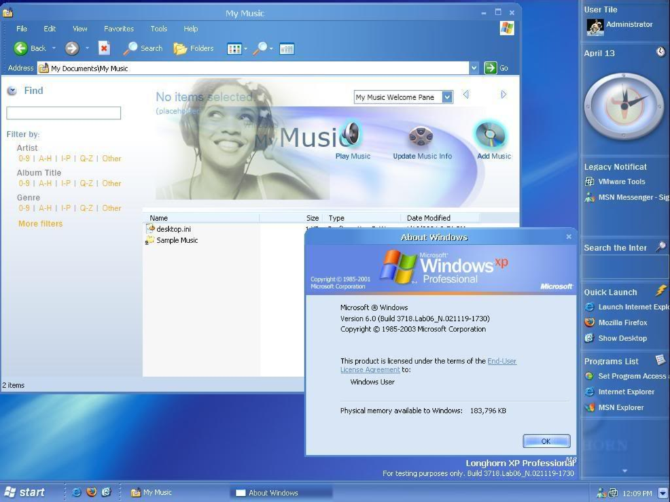
Task: Launch Internet Explorer from Quick Launch sidebar
Action: pos(626,307)
